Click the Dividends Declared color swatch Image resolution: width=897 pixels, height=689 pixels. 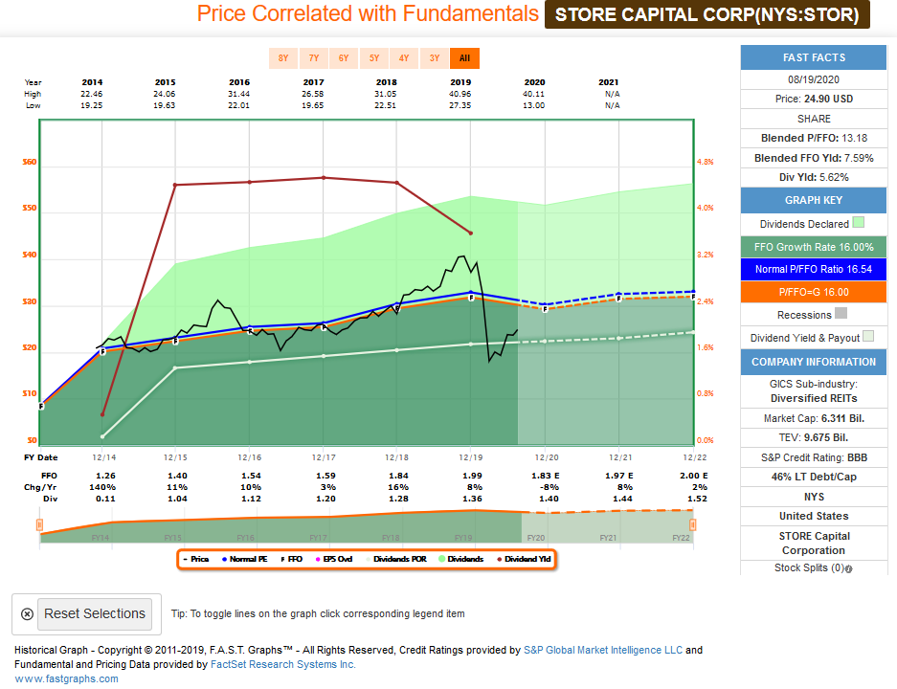coord(858,222)
